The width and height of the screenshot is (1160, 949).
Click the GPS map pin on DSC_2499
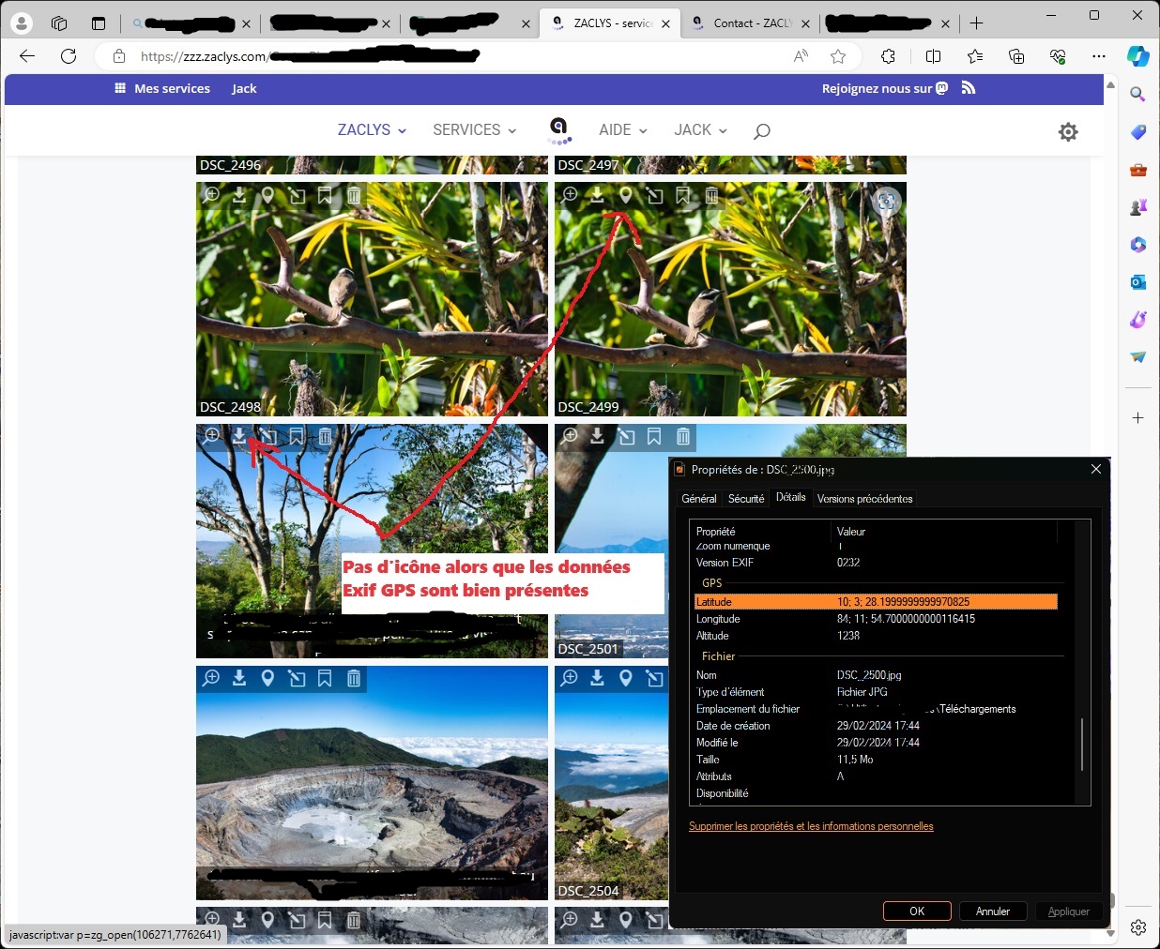tap(626, 195)
